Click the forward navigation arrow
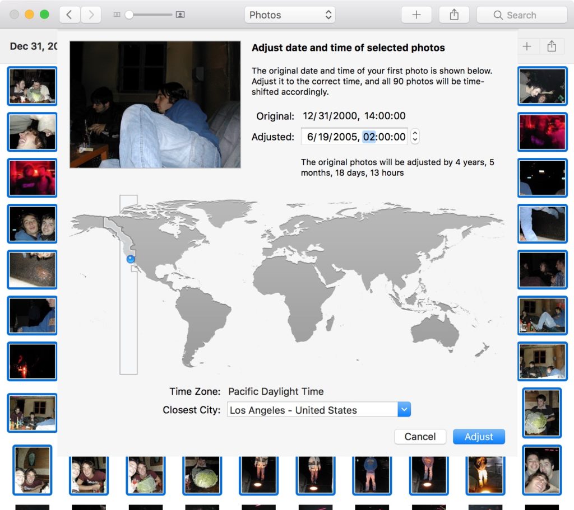574x510 pixels. tap(91, 15)
